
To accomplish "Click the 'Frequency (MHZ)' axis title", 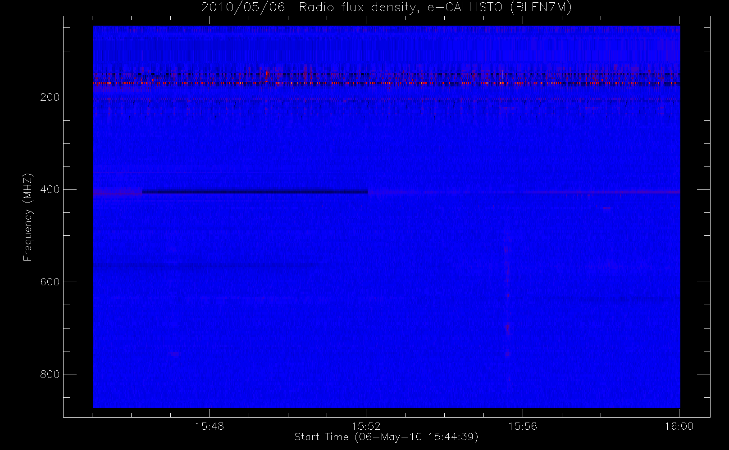I will pos(28,217).
